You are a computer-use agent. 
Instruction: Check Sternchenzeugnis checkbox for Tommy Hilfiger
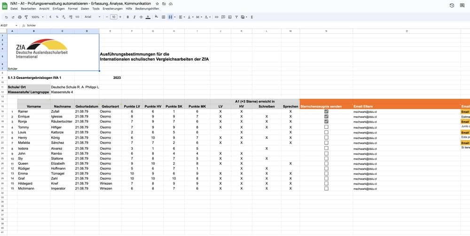(326, 127)
